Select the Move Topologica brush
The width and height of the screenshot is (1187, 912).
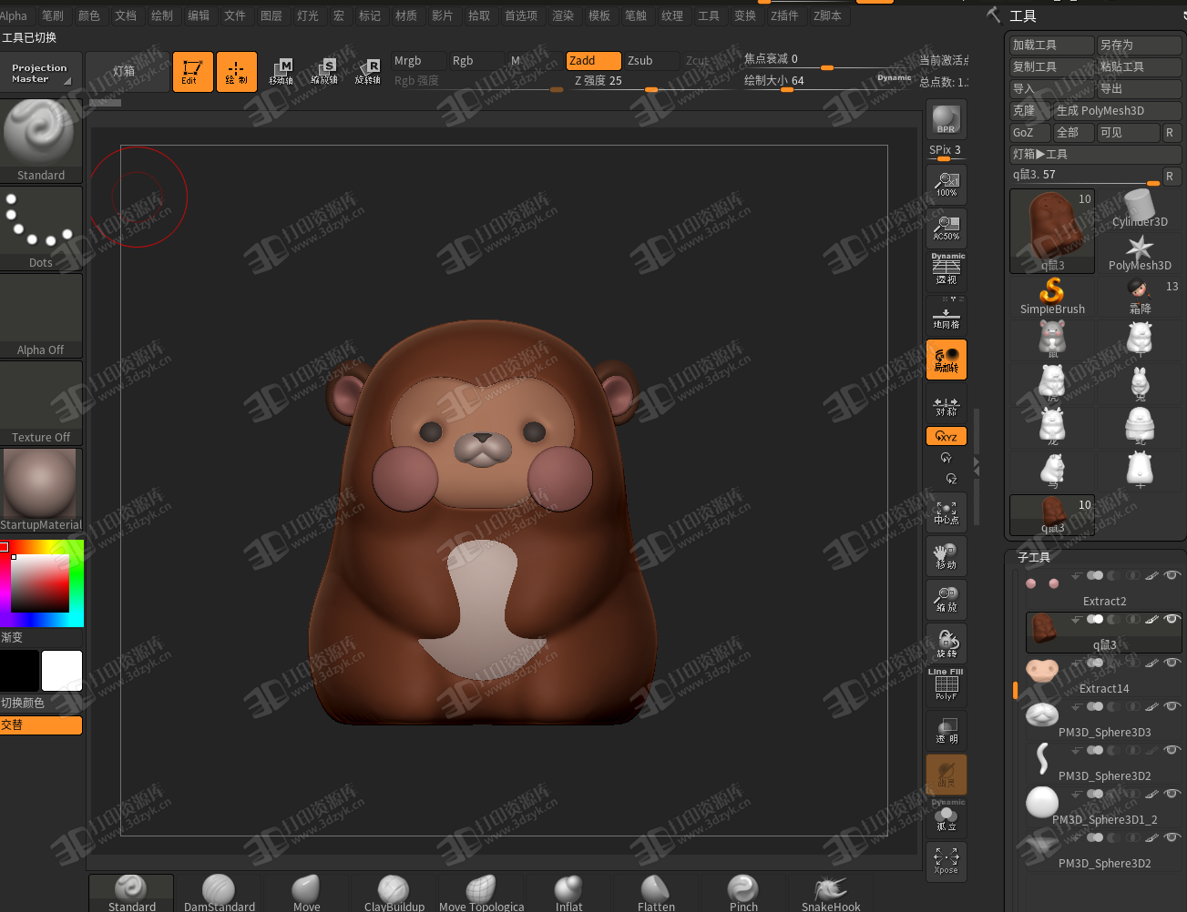pyautogui.click(x=481, y=893)
